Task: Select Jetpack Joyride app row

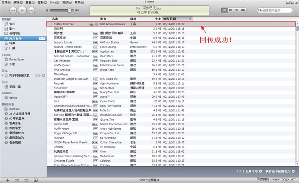Action: point(171,42)
